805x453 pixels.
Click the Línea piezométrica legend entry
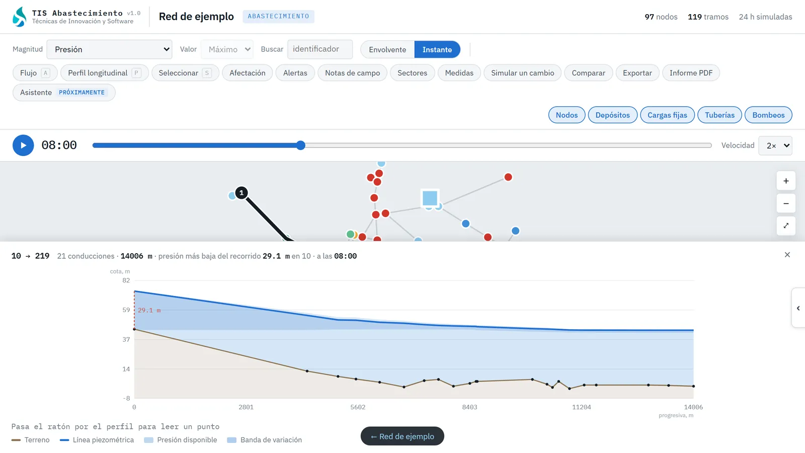click(97, 440)
